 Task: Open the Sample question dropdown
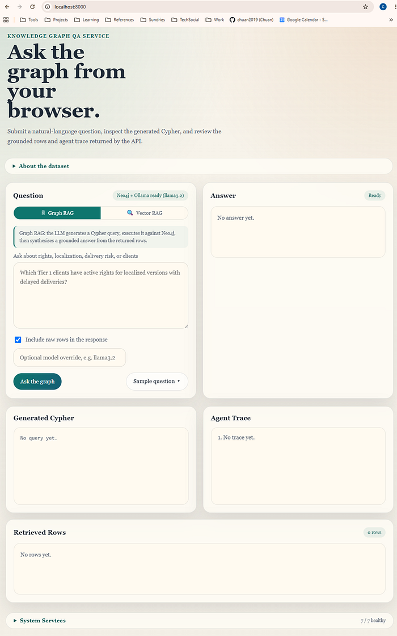click(x=157, y=381)
